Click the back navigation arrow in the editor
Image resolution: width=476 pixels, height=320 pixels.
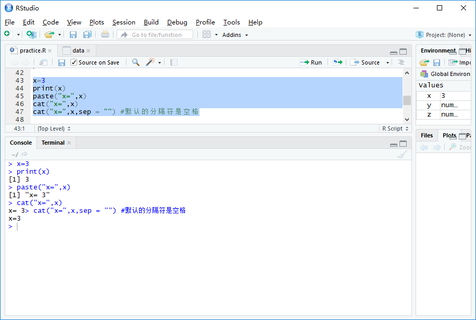(x=14, y=62)
